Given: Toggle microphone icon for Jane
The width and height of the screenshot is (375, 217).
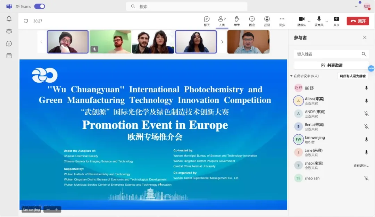Looking at the screenshot, I should [366, 152].
